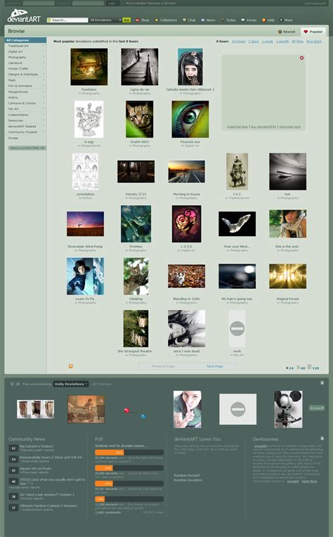Select the 24 hours time filter
Image resolution: width=333 pixels, height=537 pixels.
[x=238, y=41]
